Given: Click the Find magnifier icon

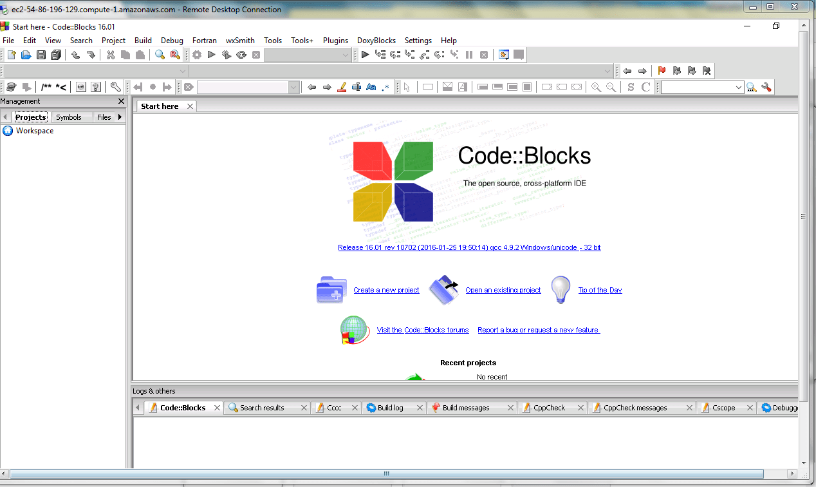Looking at the screenshot, I should [x=160, y=55].
